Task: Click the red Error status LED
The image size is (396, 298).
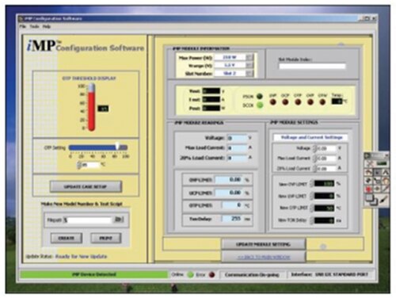Action: click(x=211, y=275)
